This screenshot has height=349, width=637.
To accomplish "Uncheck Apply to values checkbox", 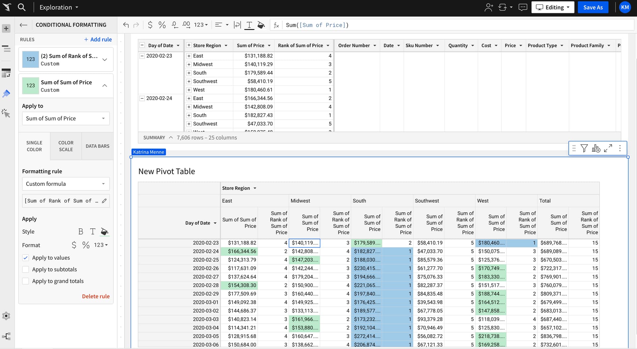I will click(26, 258).
